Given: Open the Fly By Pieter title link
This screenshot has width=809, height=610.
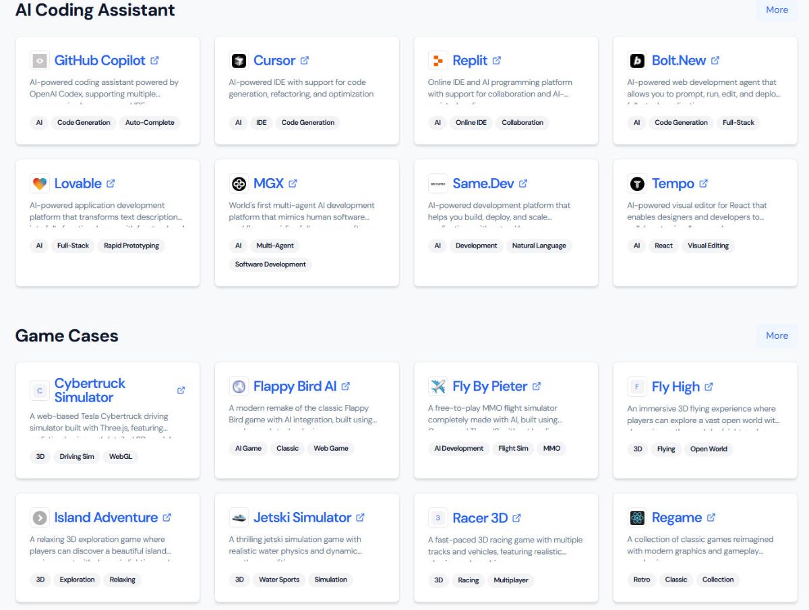Looking at the screenshot, I should point(490,386).
